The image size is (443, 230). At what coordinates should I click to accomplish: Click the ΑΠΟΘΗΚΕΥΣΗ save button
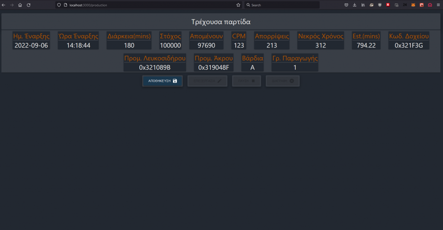[x=162, y=81]
